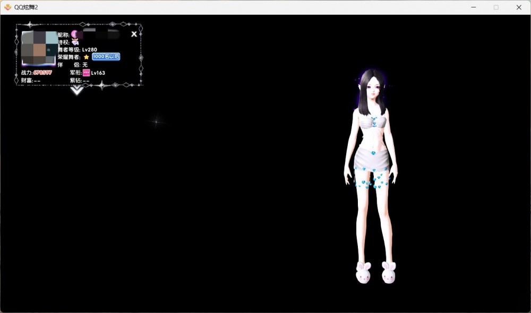Click the 舞者等级 Lv280 value
This screenshot has width=531, height=313.
(90, 49)
